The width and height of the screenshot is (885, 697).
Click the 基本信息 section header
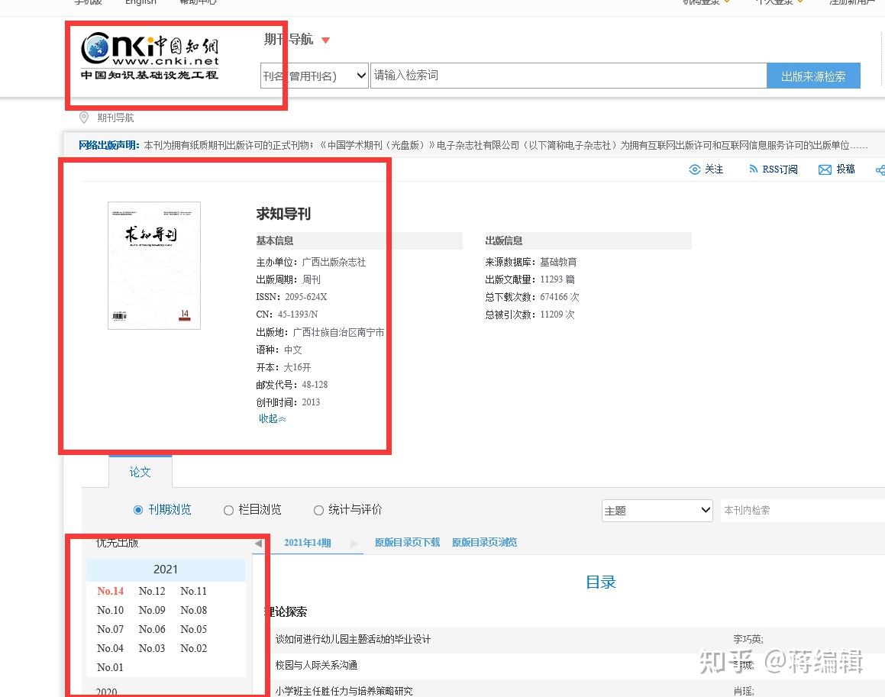coord(275,240)
